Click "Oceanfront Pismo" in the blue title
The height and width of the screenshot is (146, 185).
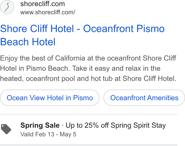coord(124,28)
